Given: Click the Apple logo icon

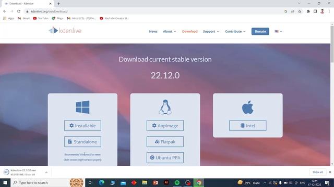Looking at the screenshot, I should pos(247,107).
